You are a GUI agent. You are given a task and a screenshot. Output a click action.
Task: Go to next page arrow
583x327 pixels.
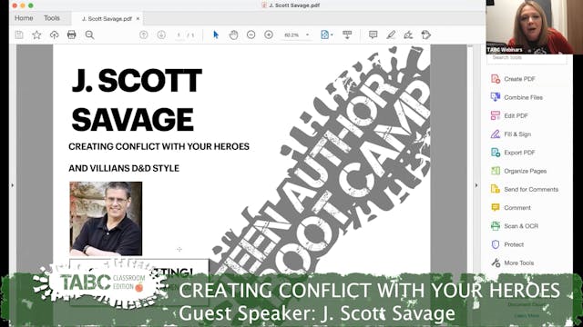161,35
